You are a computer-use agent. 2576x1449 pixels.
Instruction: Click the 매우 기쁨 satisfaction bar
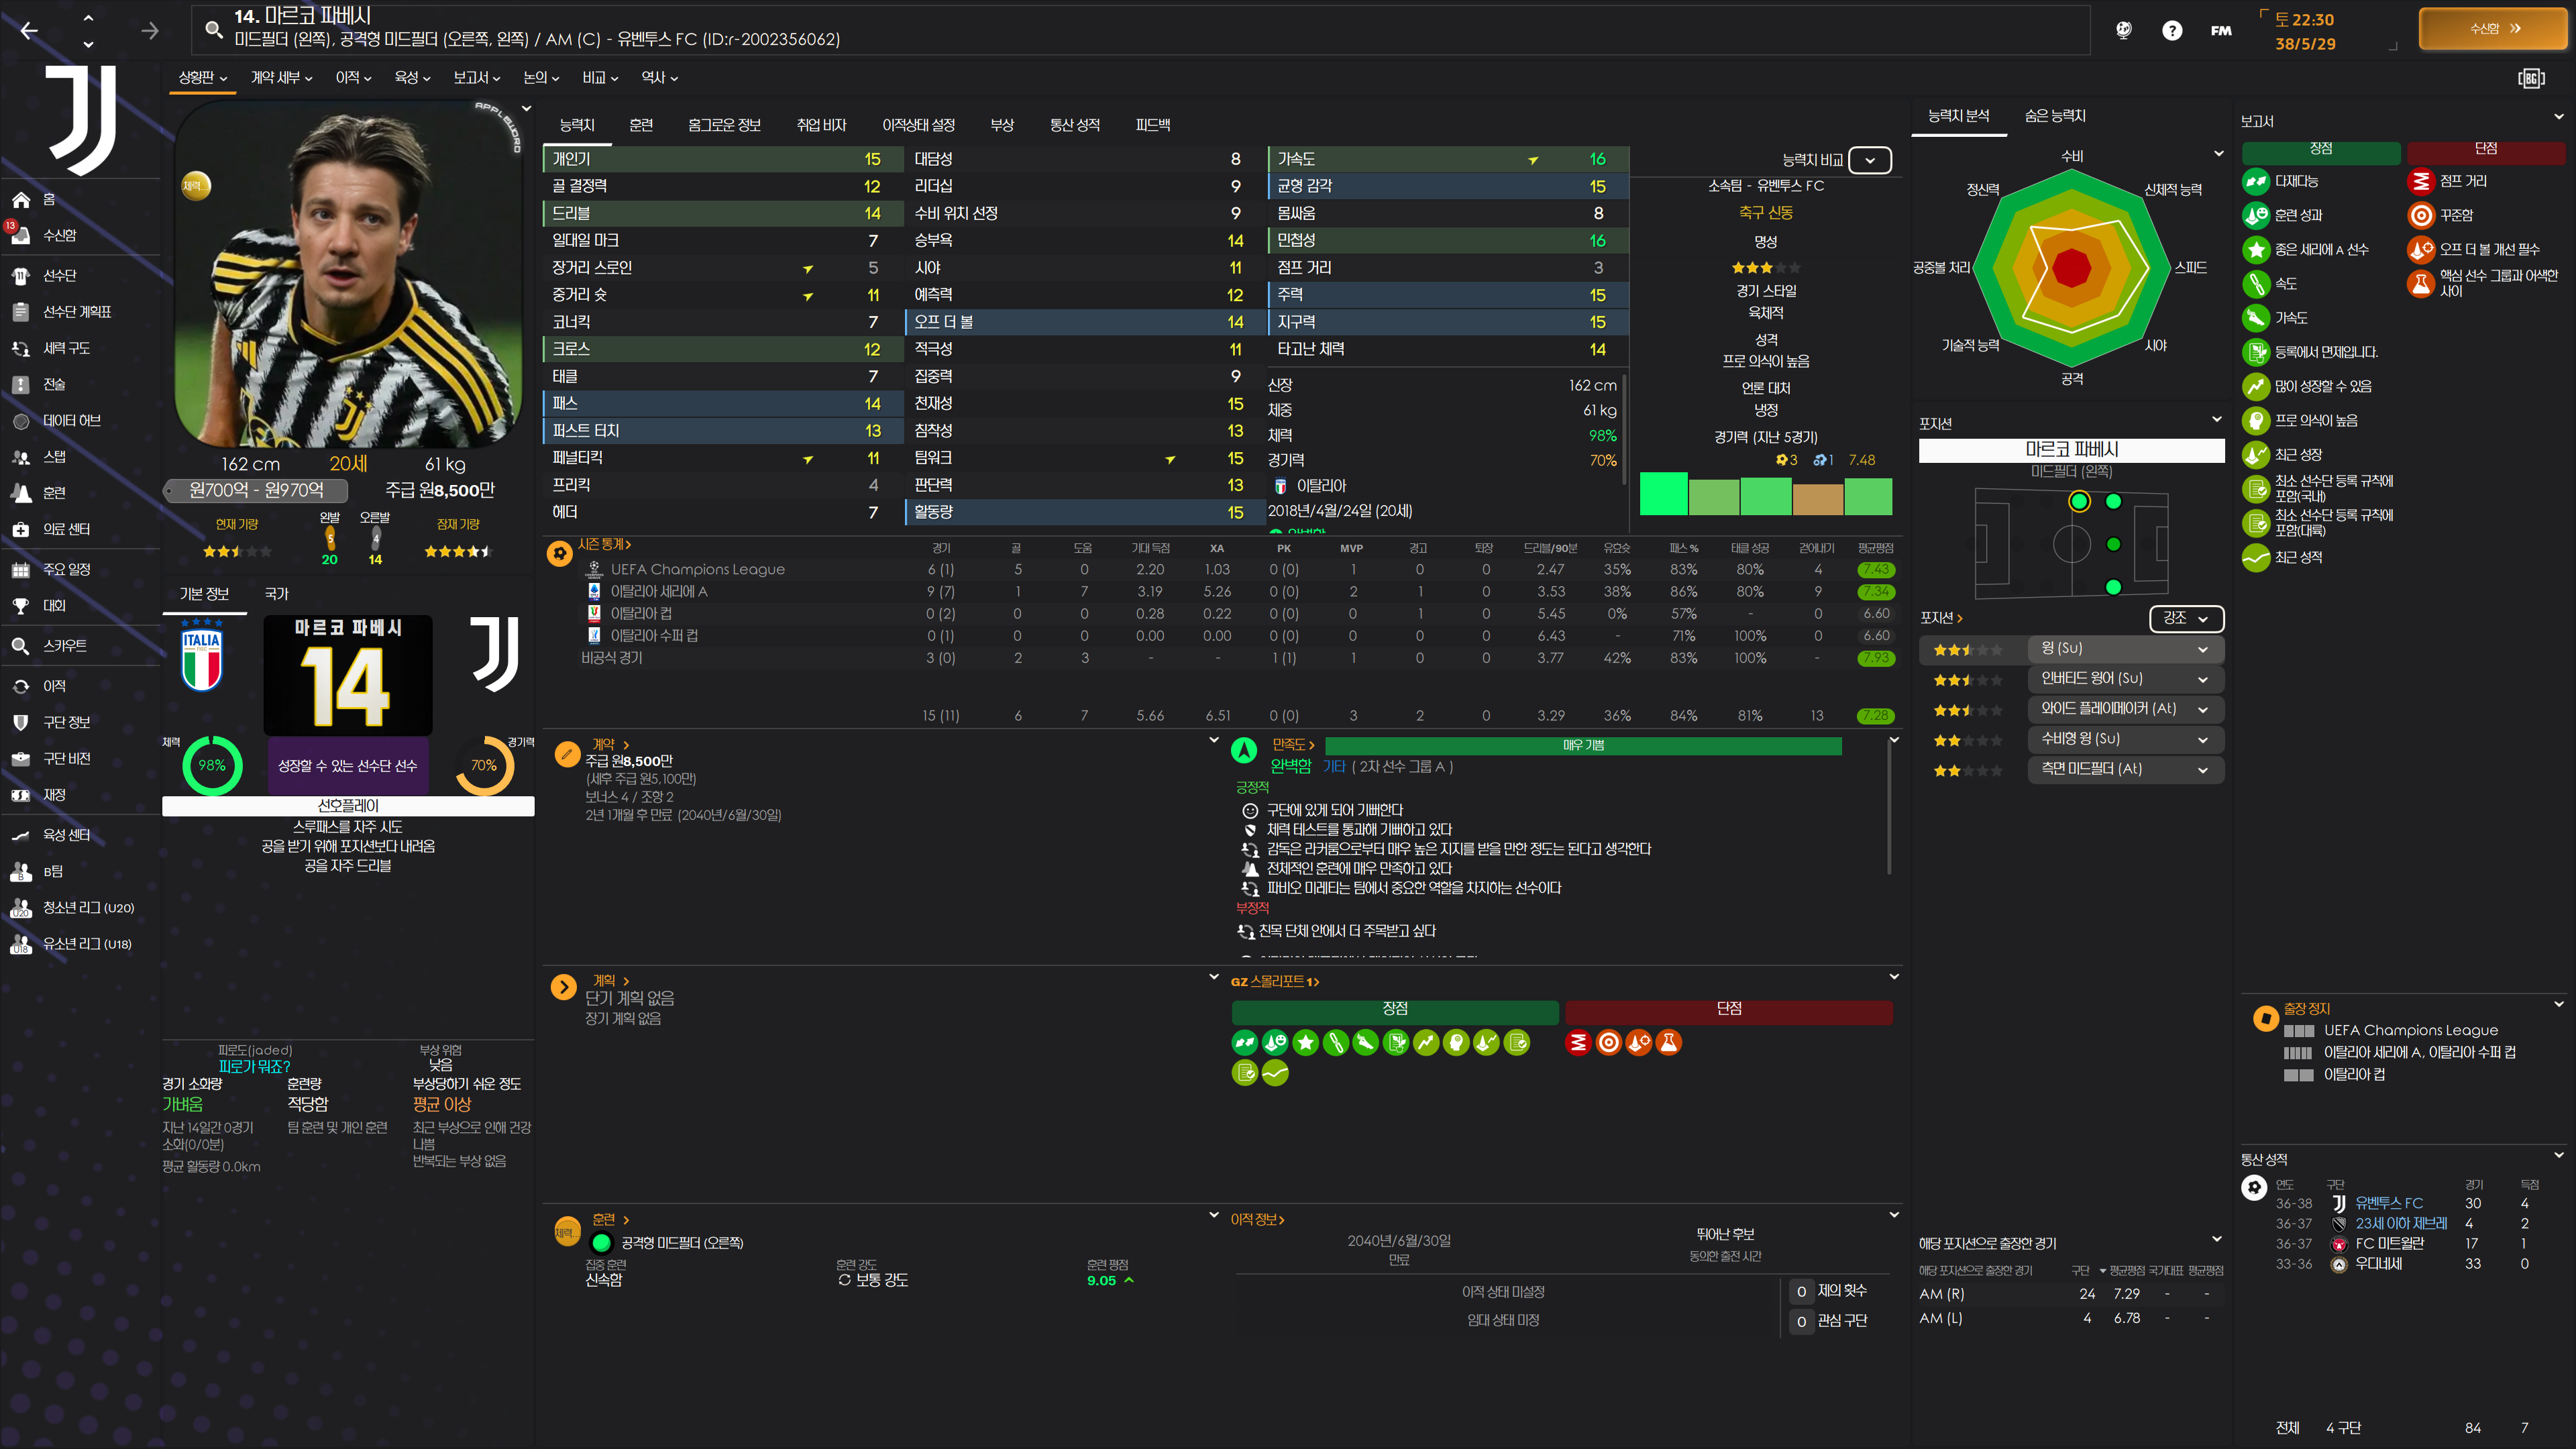point(1583,746)
